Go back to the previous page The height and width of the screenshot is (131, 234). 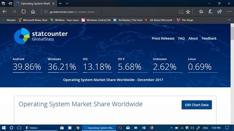tap(5, 12)
